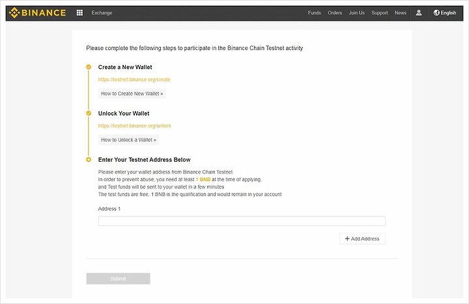Open the user account profile icon

pyautogui.click(x=419, y=13)
